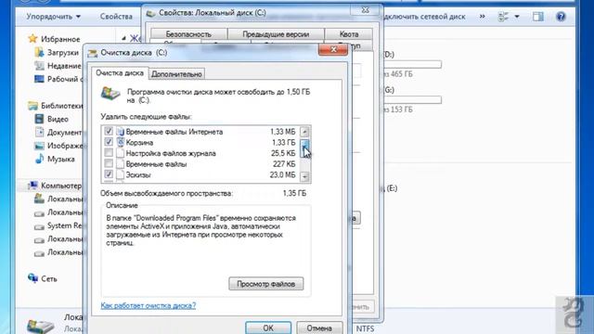Click the Документы library icon
The width and height of the screenshot is (594, 334).
(39, 132)
